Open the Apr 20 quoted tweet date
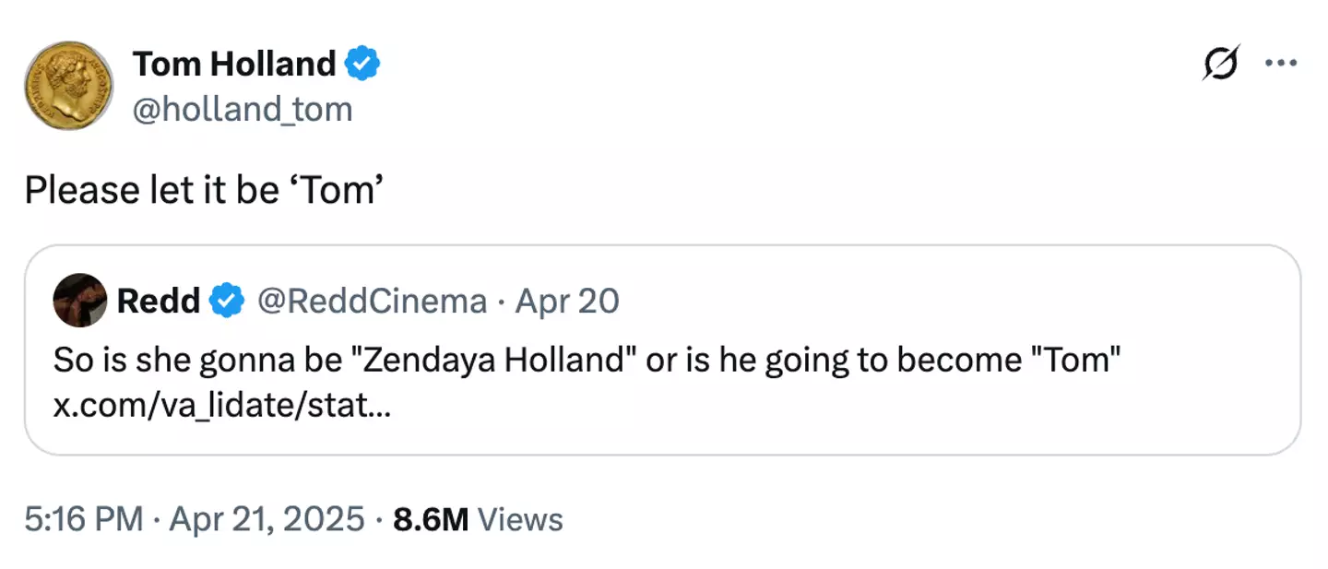Viewport: 1328px width, 569px height. point(565,301)
